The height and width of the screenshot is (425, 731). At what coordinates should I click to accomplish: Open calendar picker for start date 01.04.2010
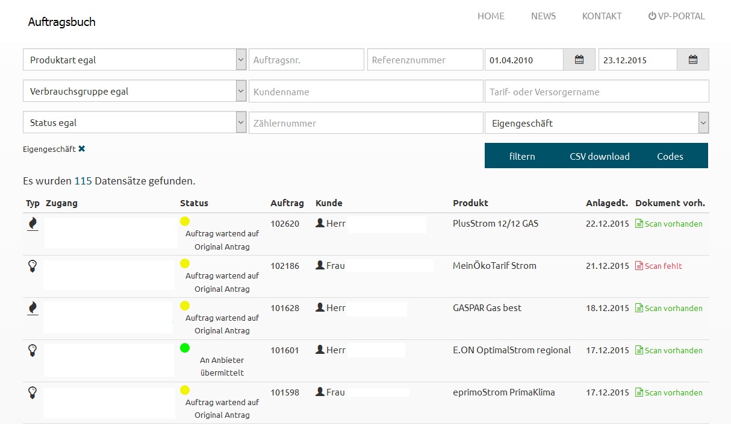click(579, 60)
